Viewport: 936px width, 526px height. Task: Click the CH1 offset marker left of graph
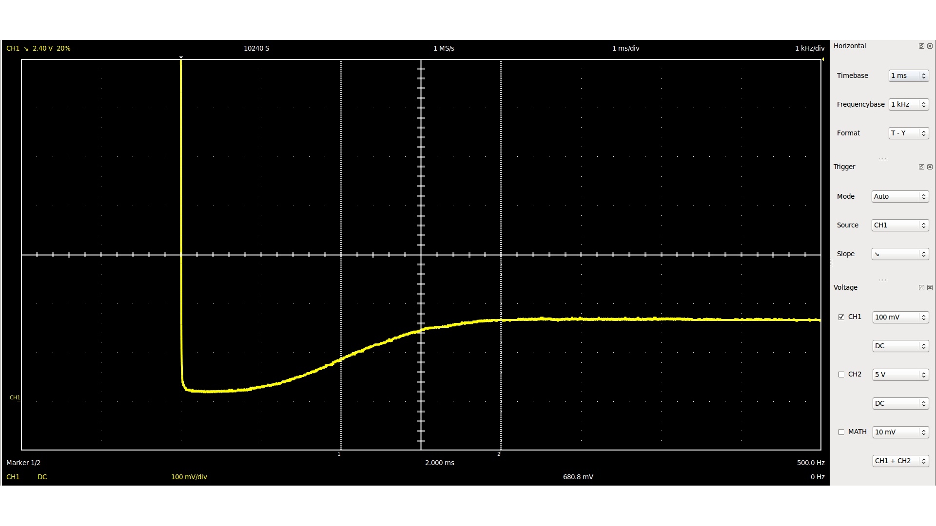pos(16,398)
